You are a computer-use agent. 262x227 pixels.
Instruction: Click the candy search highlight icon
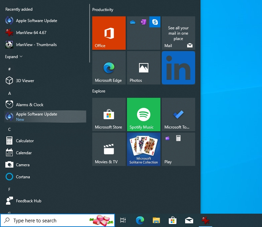pos(102,220)
